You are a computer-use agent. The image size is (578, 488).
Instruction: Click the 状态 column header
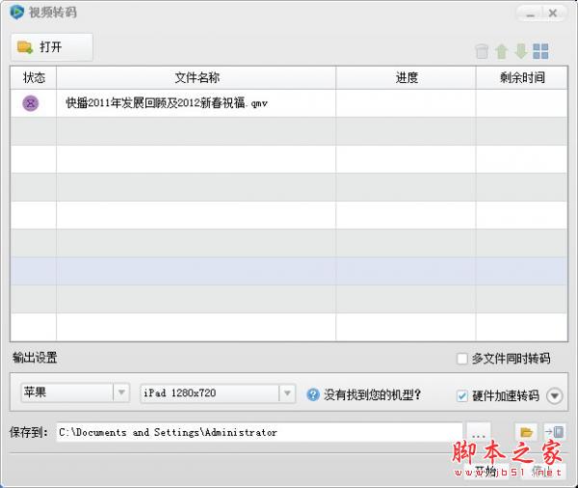[x=34, y=77]
